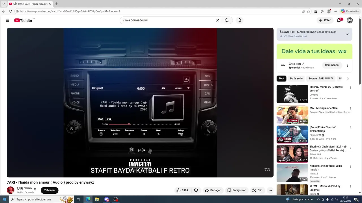
Task: View site information icon in address bar
Action: pyautogui.click(x=17, y=11)
